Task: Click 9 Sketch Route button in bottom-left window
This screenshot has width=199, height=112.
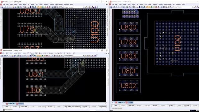Action: pyautogui.click(x=76, y=107)
